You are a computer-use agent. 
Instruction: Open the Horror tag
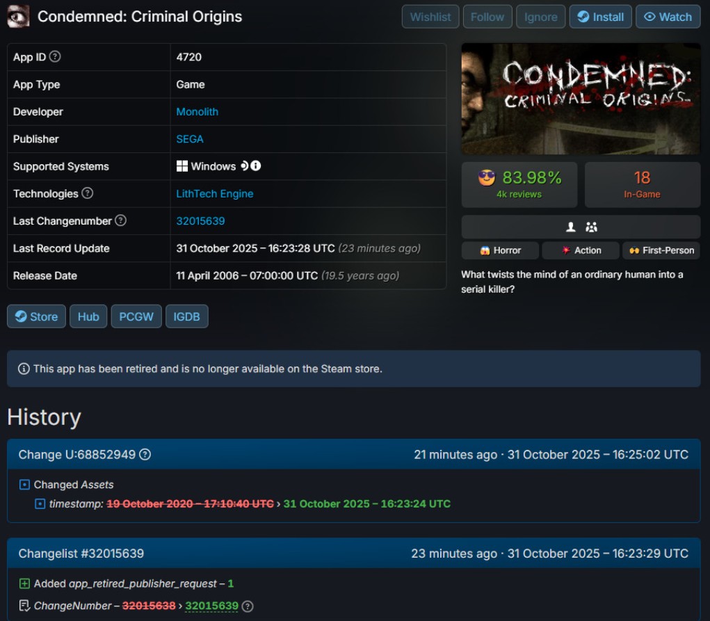(500, 250)
